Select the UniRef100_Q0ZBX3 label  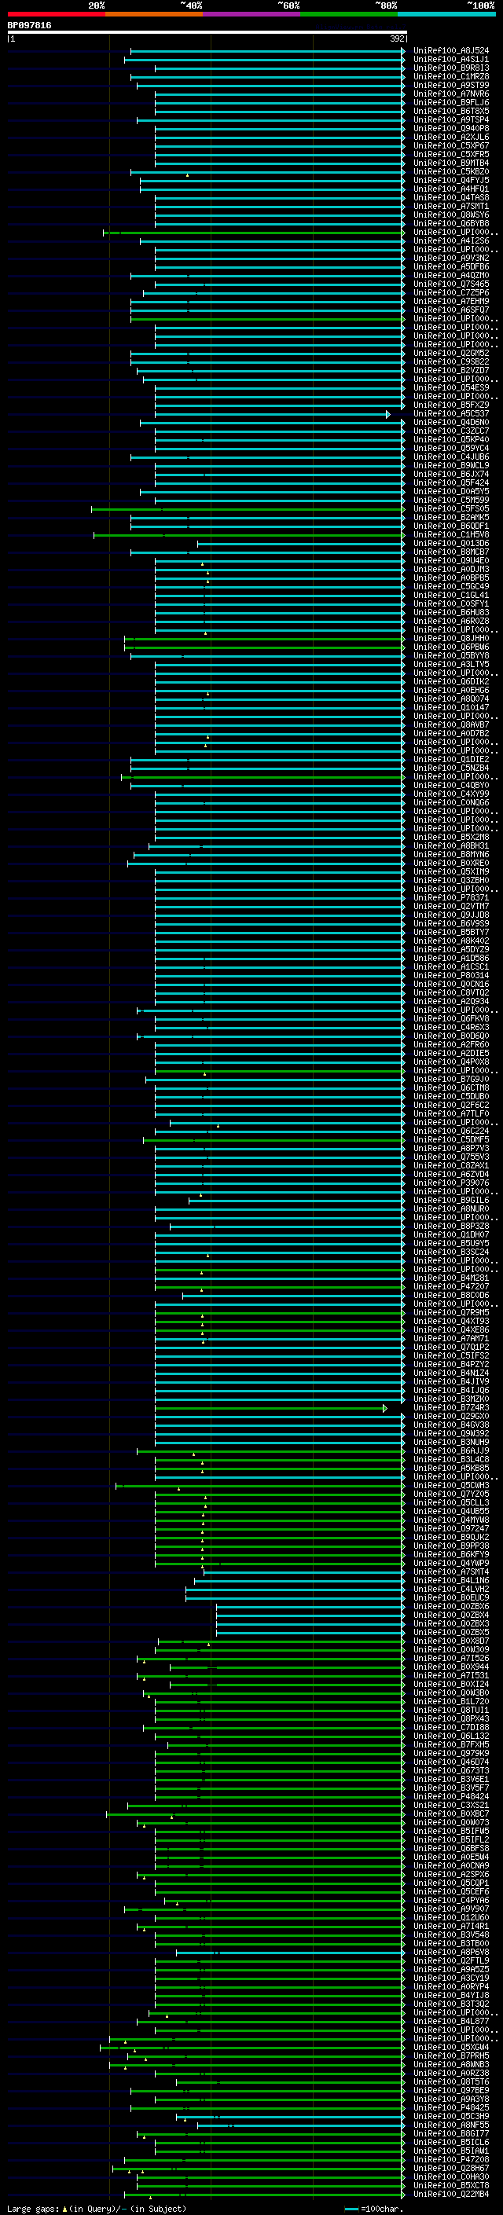click(450, 1623)
